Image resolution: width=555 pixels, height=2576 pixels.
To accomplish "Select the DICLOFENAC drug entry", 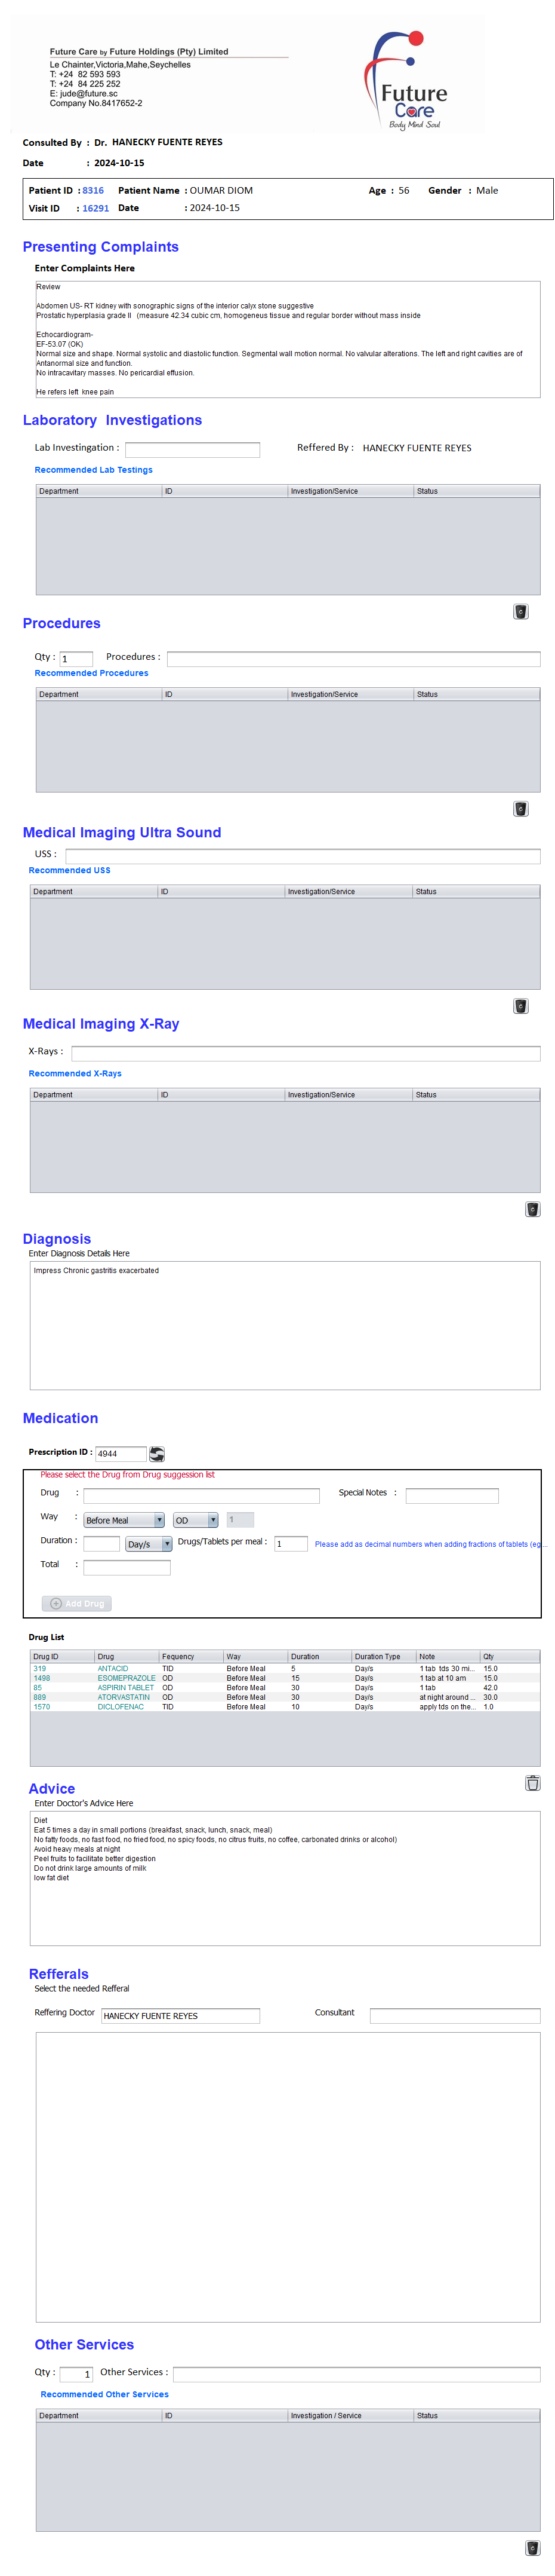I will point(121,1706).
